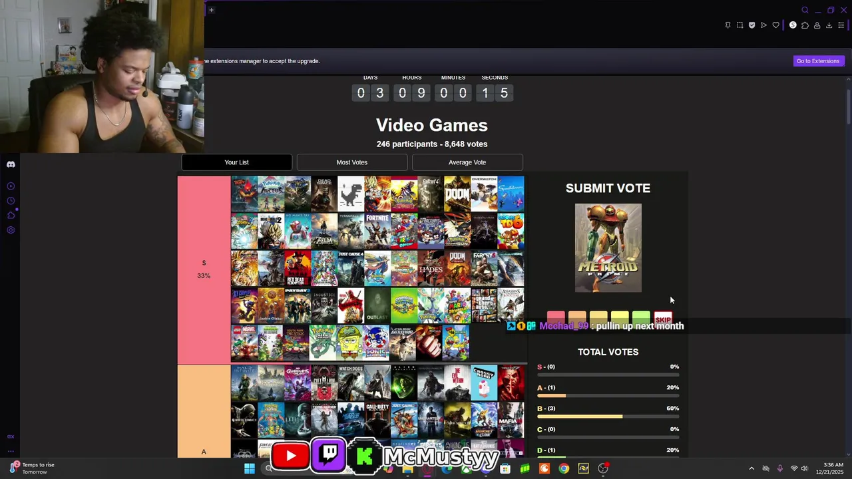Show hidden tray icons chevron

pos(751,468)
